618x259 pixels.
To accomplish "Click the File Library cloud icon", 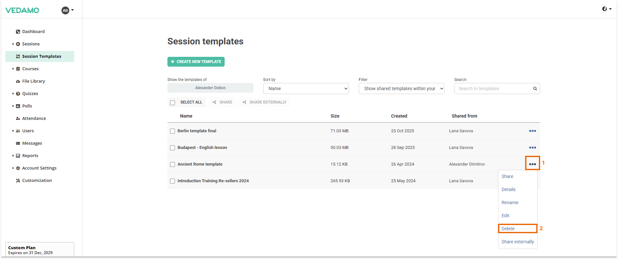I will tap(18, 81).
